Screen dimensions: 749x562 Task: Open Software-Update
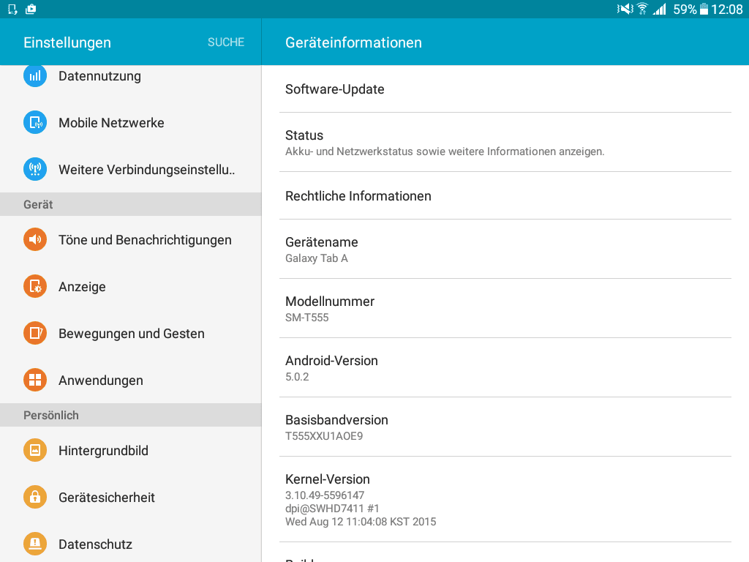[x=505, y=89]
